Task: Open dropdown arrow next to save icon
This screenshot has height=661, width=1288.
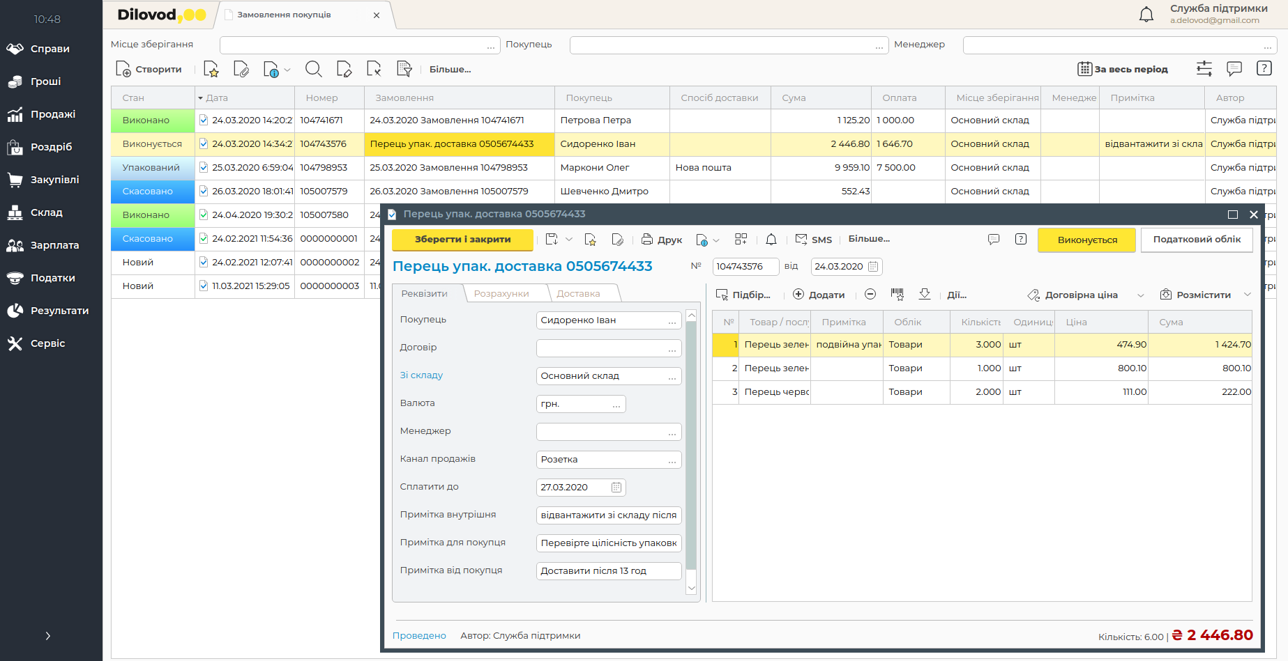Action: pyautogui.click(x=569, y=240)
